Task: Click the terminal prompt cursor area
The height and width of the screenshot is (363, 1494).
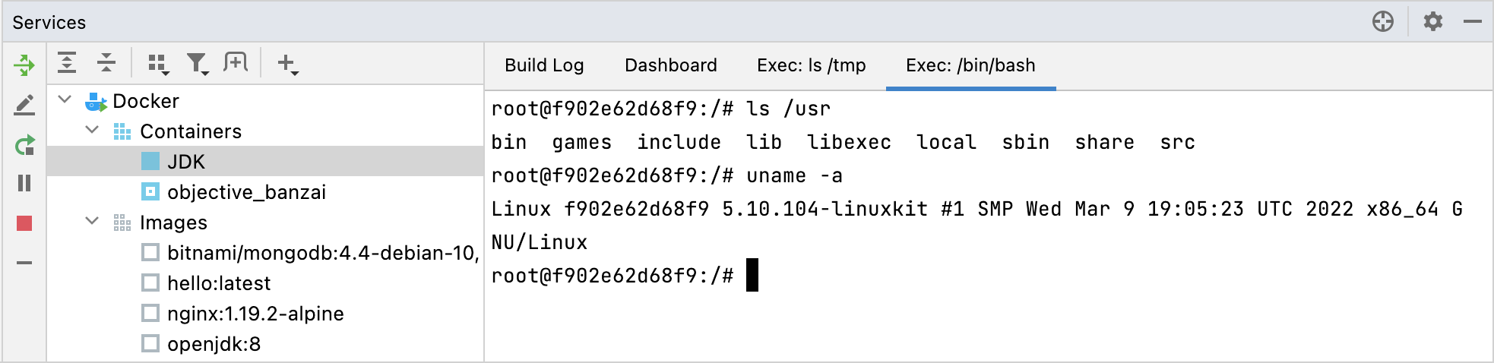Action: [752, 275]
